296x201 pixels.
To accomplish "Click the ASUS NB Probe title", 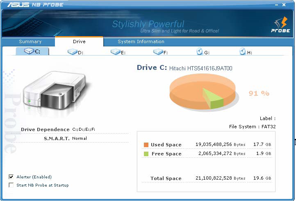I will [35, 5].
